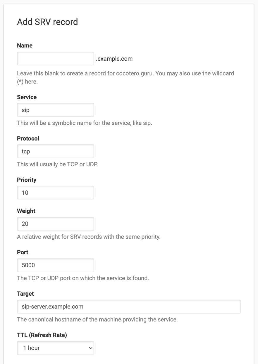The width and height of the screenshot is (258, 364).
Task: Click the Priority field label
Action: (27, 180)
